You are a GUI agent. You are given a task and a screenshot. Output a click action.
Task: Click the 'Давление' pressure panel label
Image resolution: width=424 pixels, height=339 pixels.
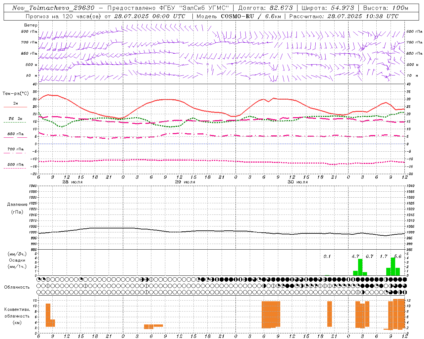tap(17, 205)
